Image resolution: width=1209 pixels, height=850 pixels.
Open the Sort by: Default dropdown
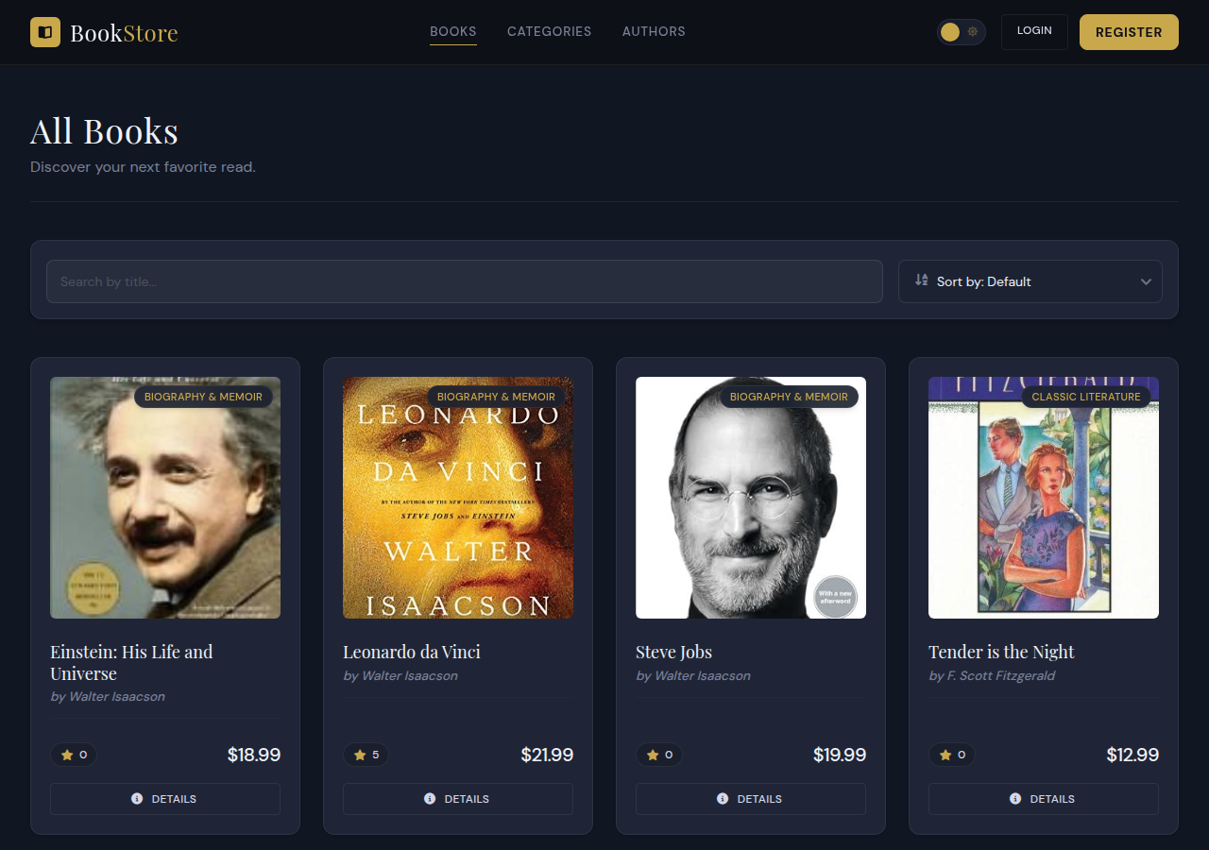1030,281
